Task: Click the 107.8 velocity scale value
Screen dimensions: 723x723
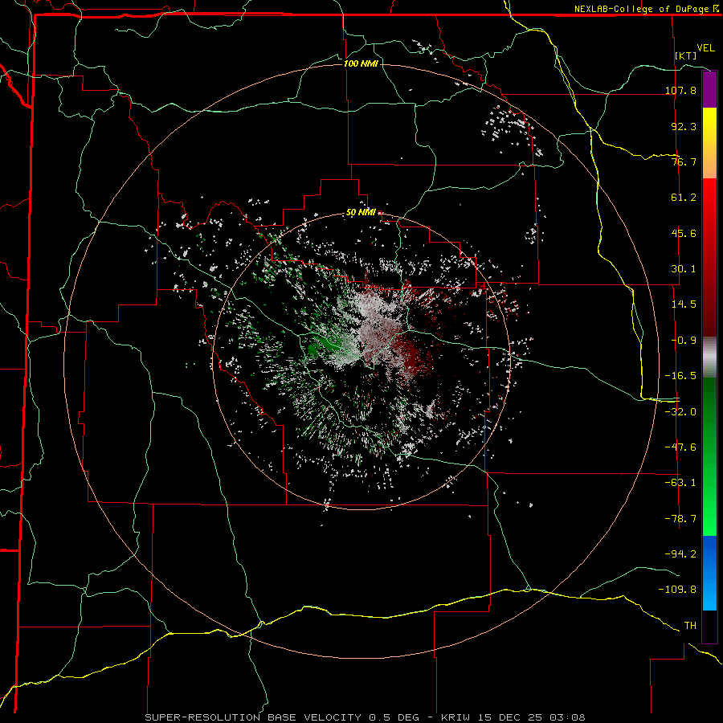Action: pos(680,90)
